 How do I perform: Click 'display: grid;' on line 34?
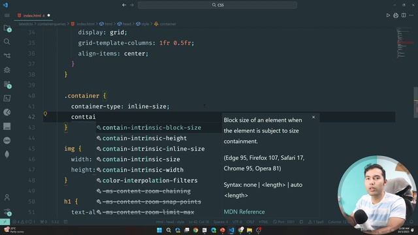tap(103, 33)
